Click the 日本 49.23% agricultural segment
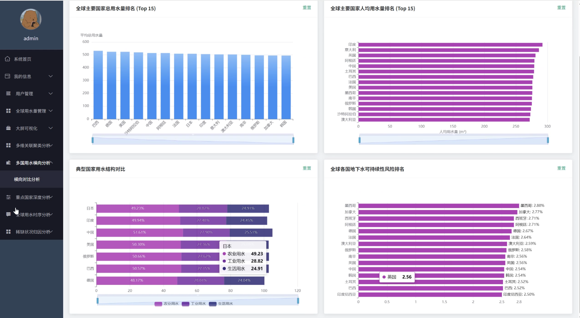Screen dimensions: 580x318 pyautogui.click(x=138, y=208)
